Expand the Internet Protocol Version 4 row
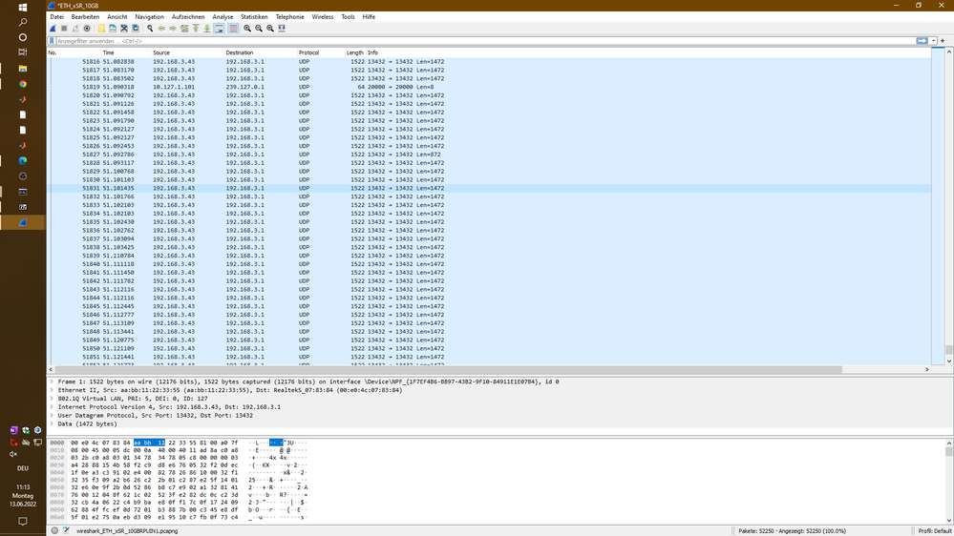 coord(52,406)
